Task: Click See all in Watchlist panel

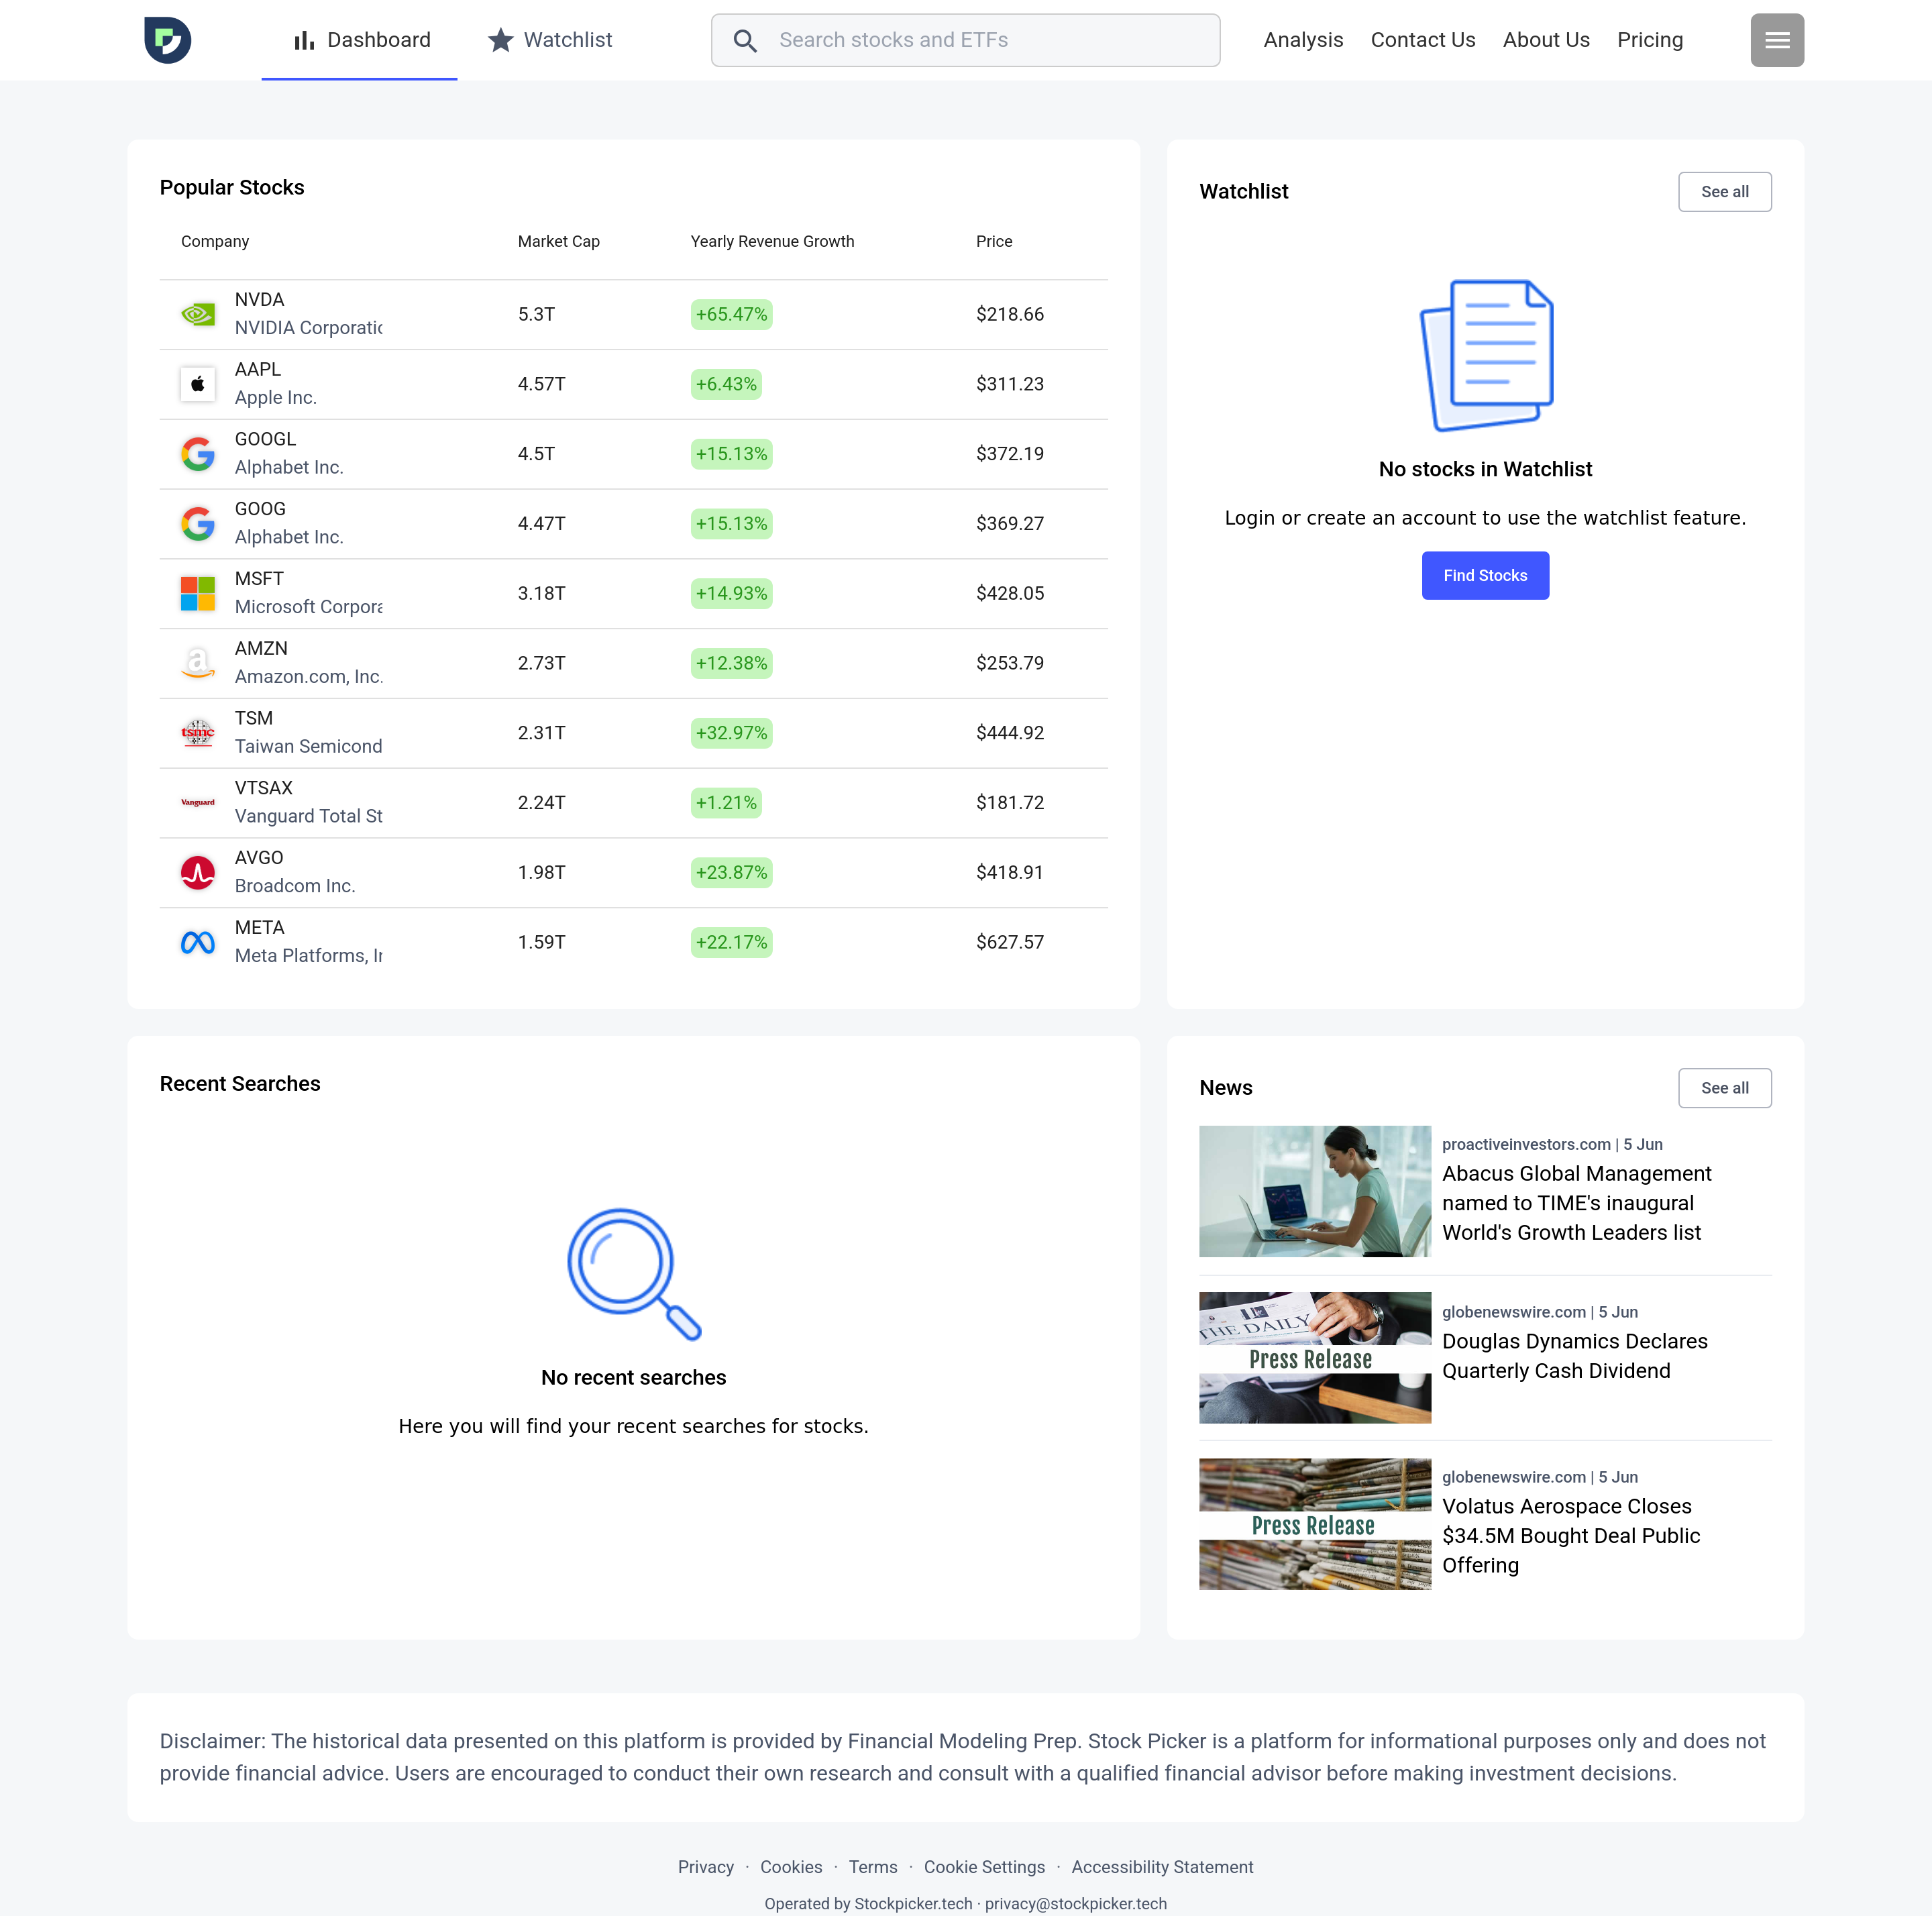Action: [x=1724, y=192]
